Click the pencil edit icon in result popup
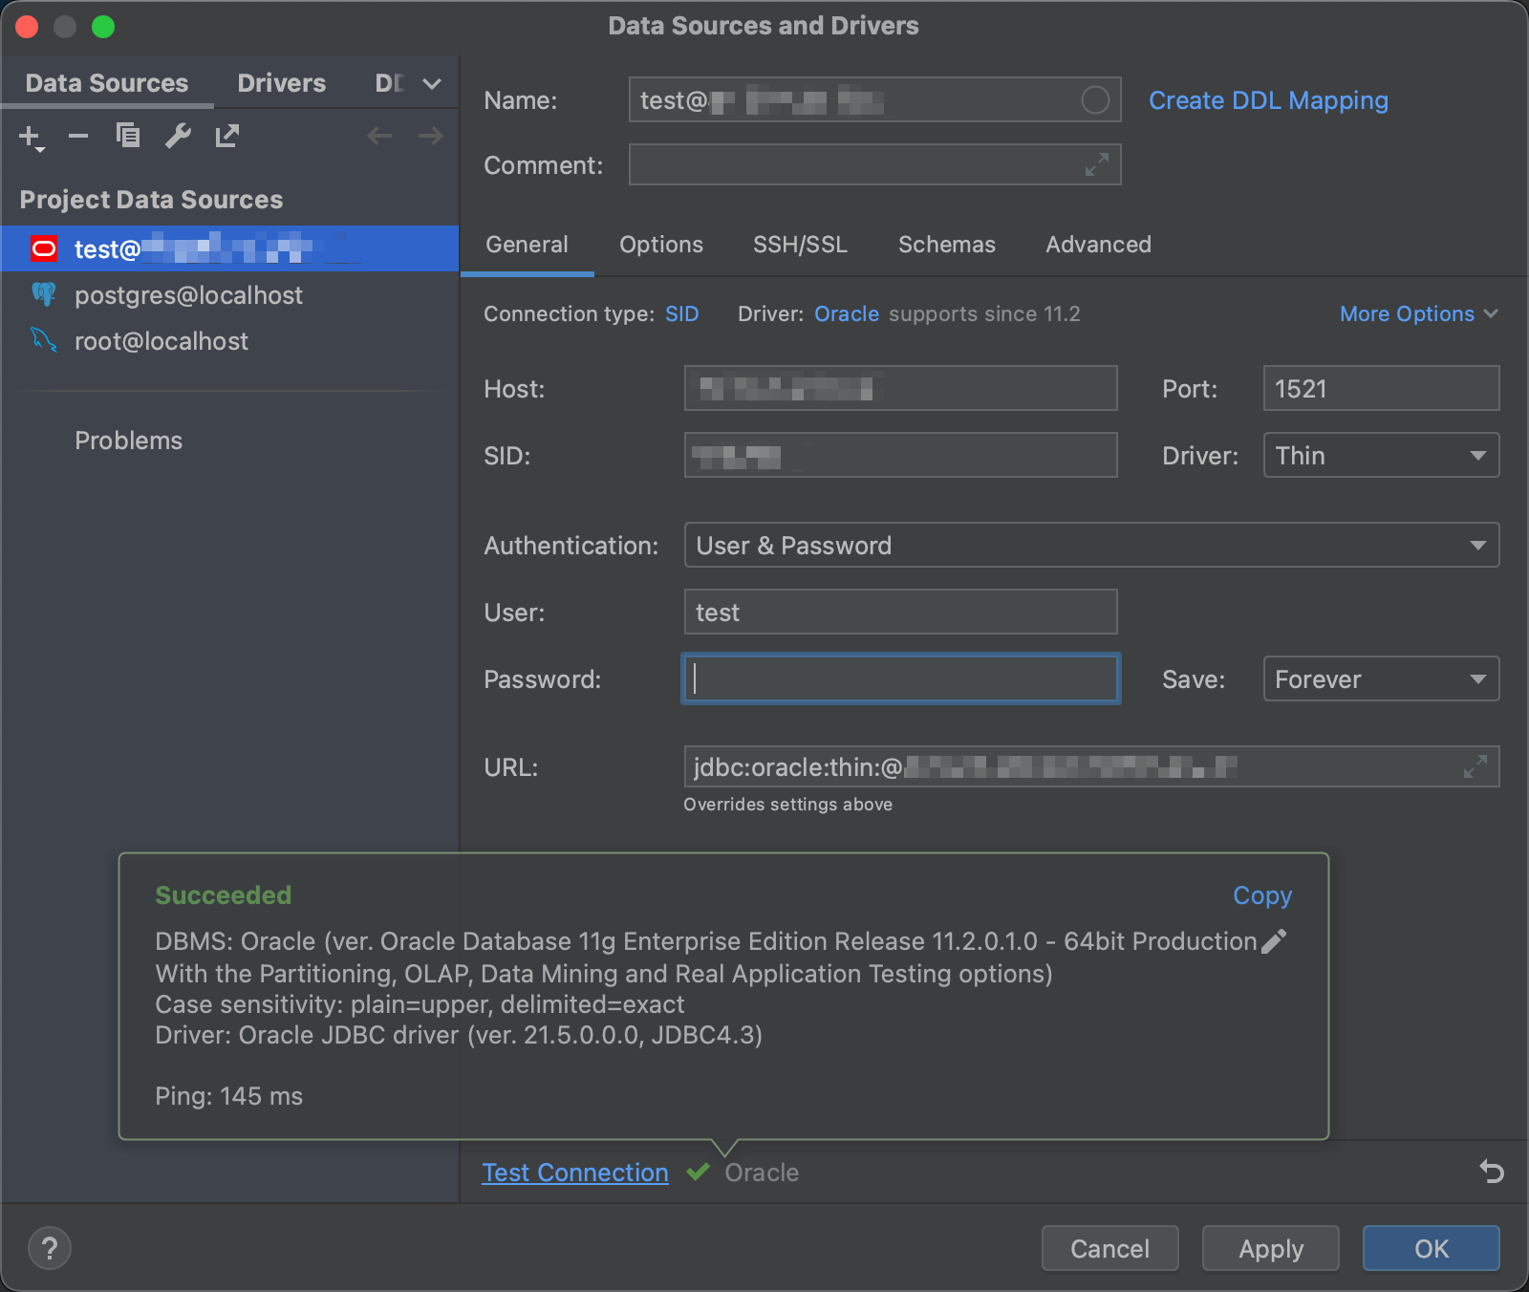Screen dimensions: 1529x1292 (x=1274, y=941)
